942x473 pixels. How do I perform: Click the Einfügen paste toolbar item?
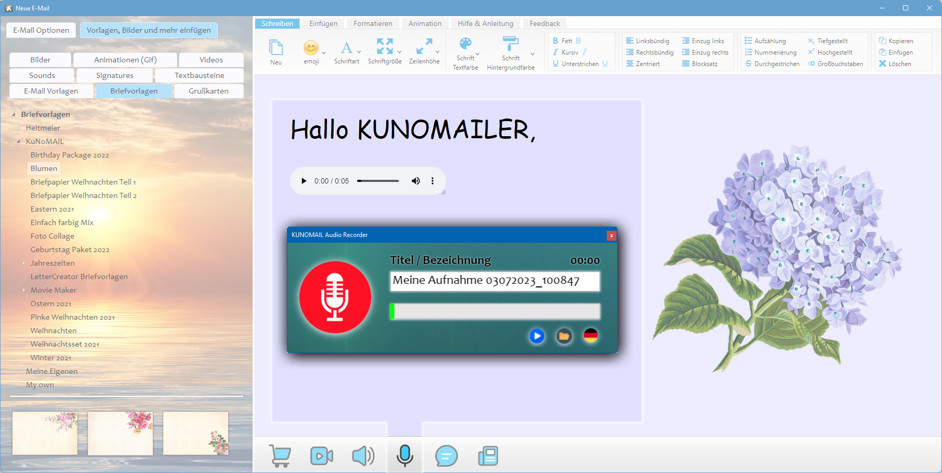[896, 52]
